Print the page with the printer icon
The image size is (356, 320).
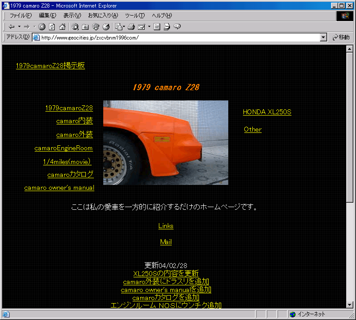point(131,27)
